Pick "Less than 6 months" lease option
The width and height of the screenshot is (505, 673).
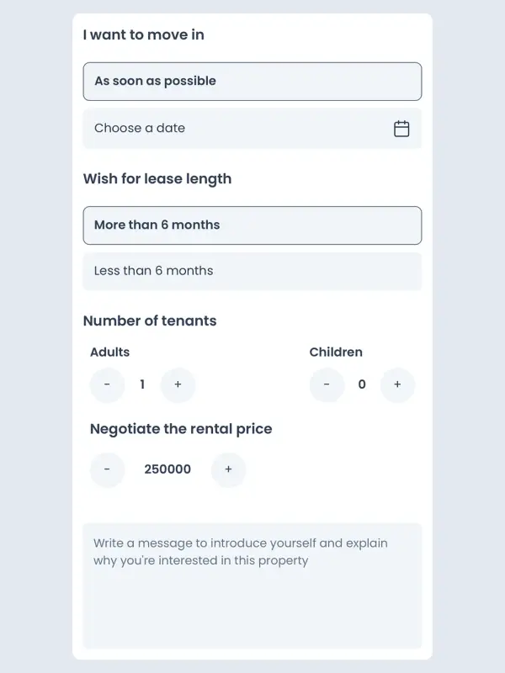(x=252, y=271)
